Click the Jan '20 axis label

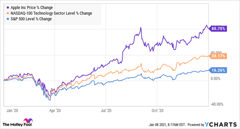pos(12,110)
